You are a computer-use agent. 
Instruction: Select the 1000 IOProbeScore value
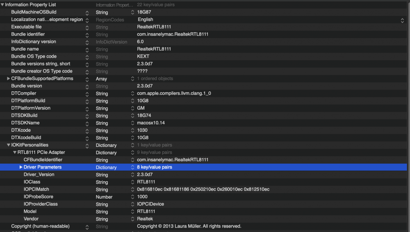tap(142, 197)
